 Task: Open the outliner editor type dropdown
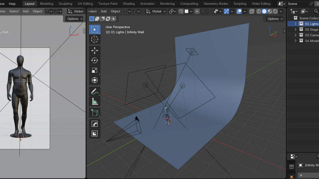pyautogui.click(x=294, y=11)
